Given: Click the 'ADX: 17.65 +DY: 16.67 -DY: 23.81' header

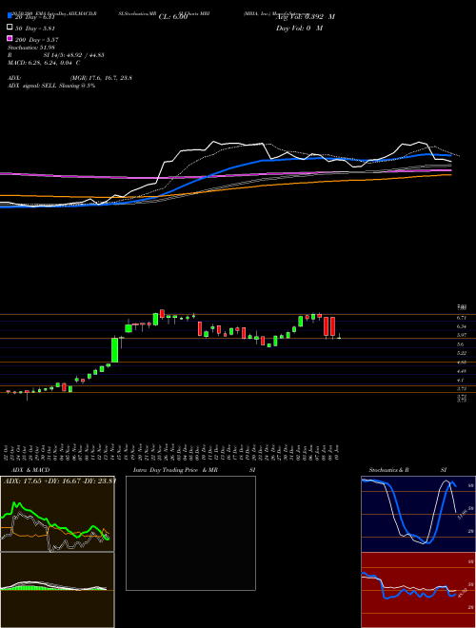Looking at the screenshot, I should tap(60, 481).
